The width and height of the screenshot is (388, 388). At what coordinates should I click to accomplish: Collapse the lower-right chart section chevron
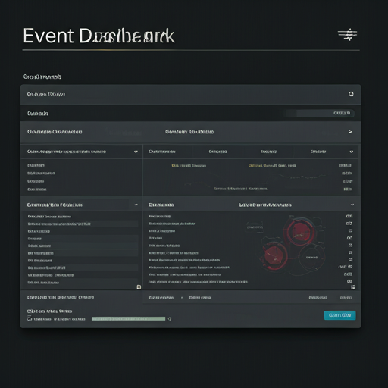pos(352,205)
